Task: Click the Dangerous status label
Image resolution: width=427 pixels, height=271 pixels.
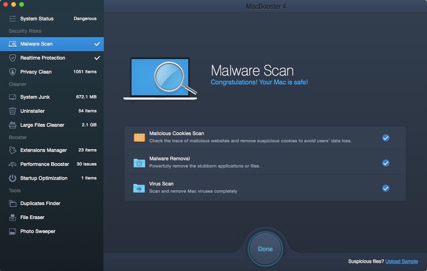Action: coord(85,18)
